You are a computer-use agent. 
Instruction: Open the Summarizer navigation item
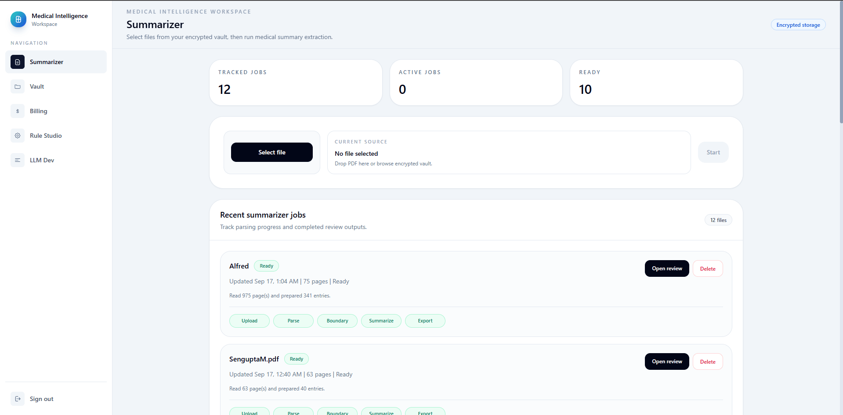(x=56, y=62)
